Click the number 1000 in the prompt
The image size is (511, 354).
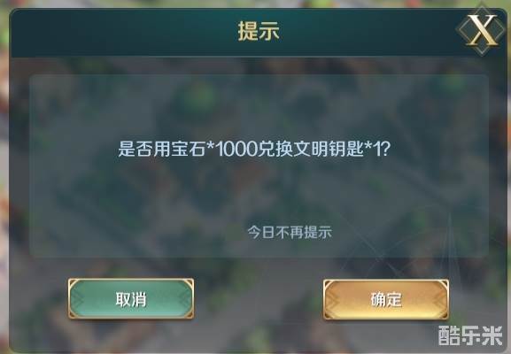click(236, 150)
